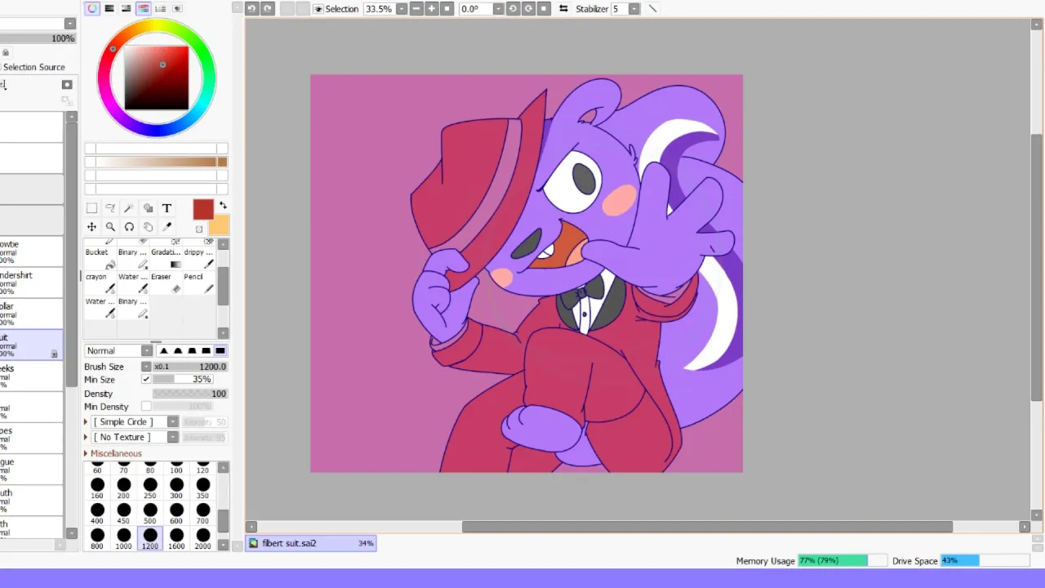Select the Pencil tool
Image resolution: width=1045 pixels, height=588 pixels.
[198, 283]
